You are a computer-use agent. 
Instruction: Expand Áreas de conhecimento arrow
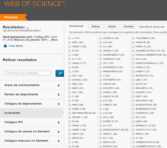tap(59, 85)
